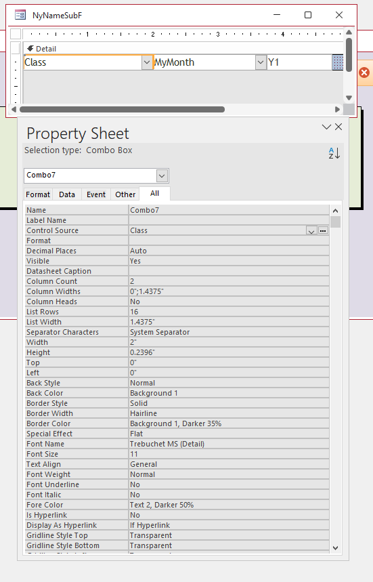Click the Detail section bar arrow icon

pyautogui.click(x=30, y=49)
